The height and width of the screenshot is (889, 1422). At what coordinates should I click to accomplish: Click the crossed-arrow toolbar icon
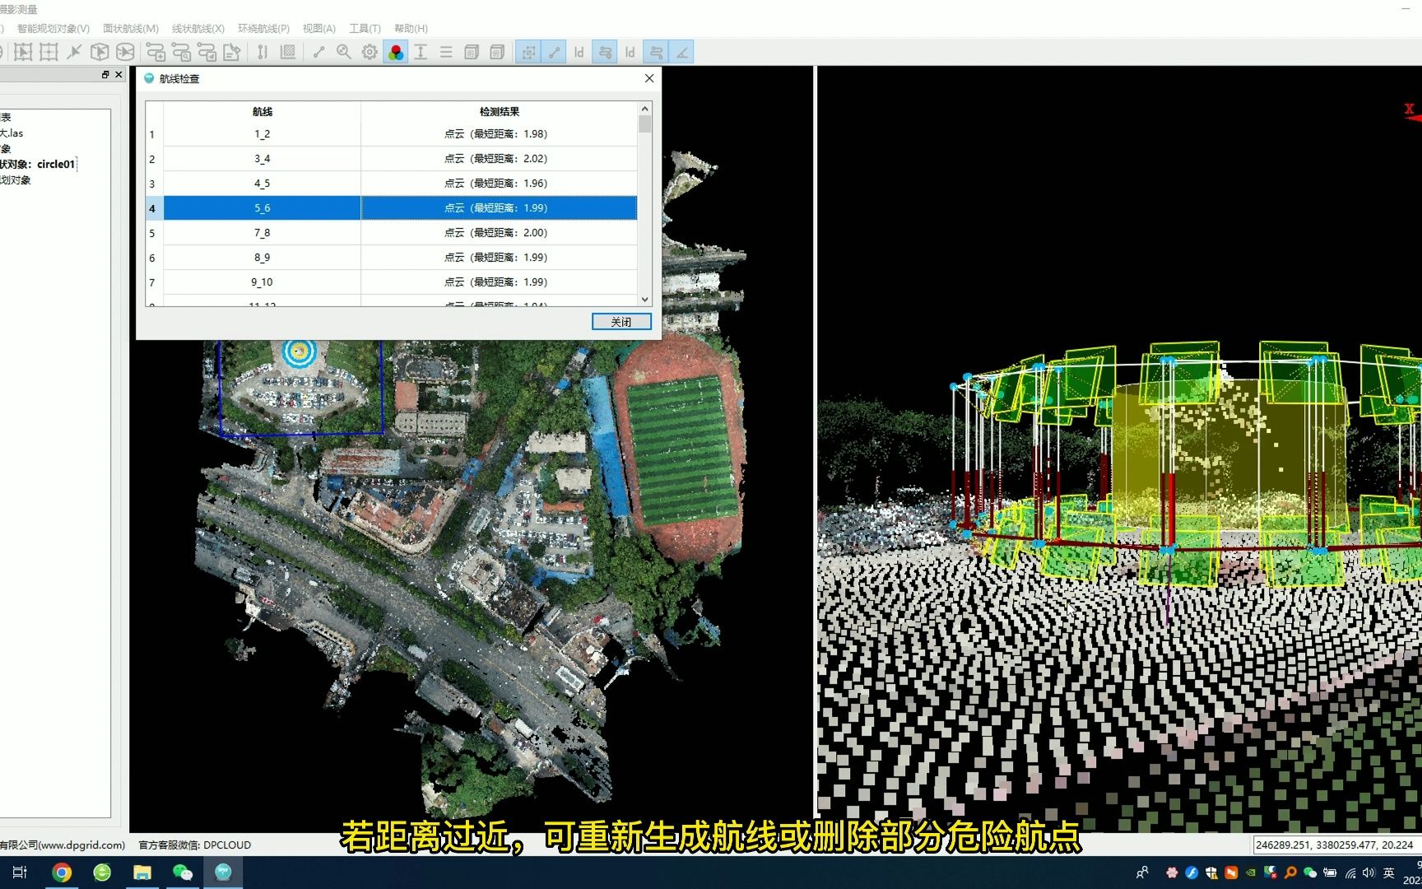(74, 52)
